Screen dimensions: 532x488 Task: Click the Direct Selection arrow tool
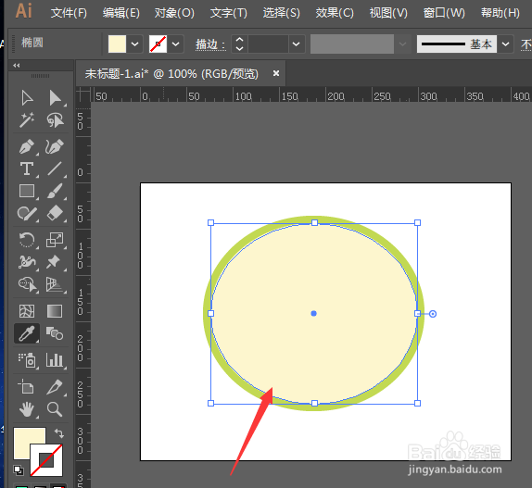pos(55,98)
